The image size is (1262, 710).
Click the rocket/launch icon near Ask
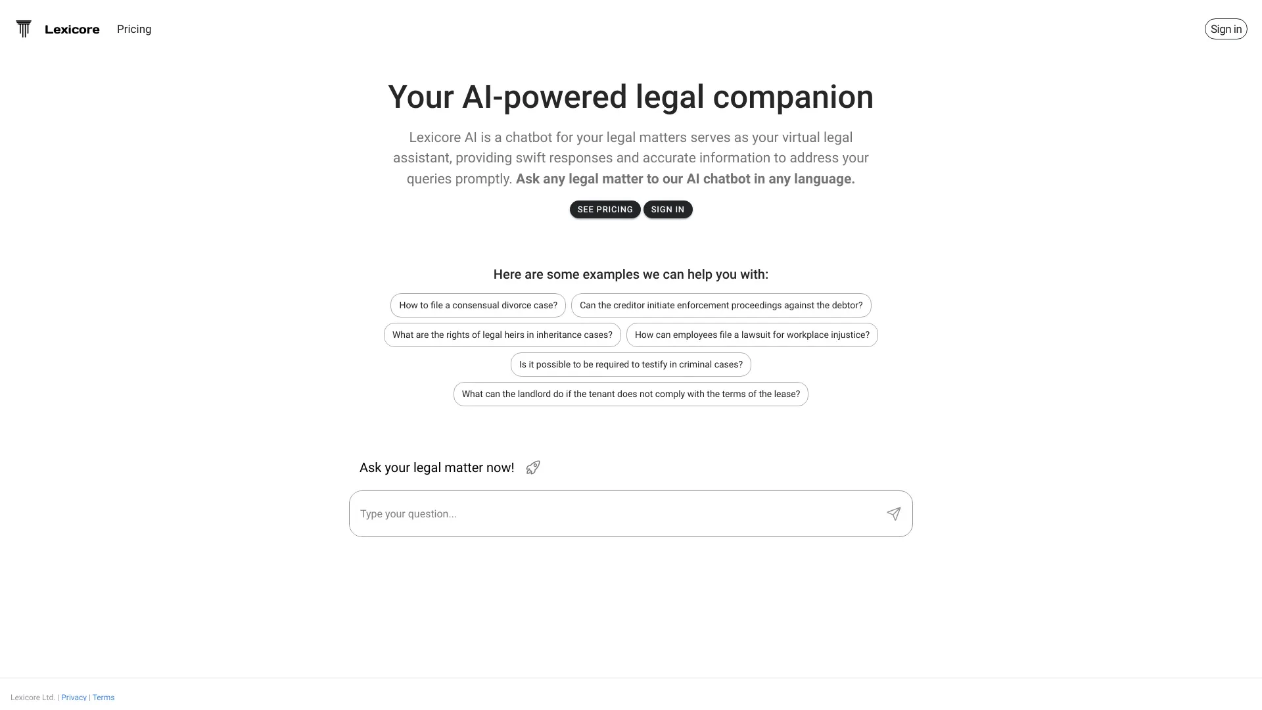533,467
